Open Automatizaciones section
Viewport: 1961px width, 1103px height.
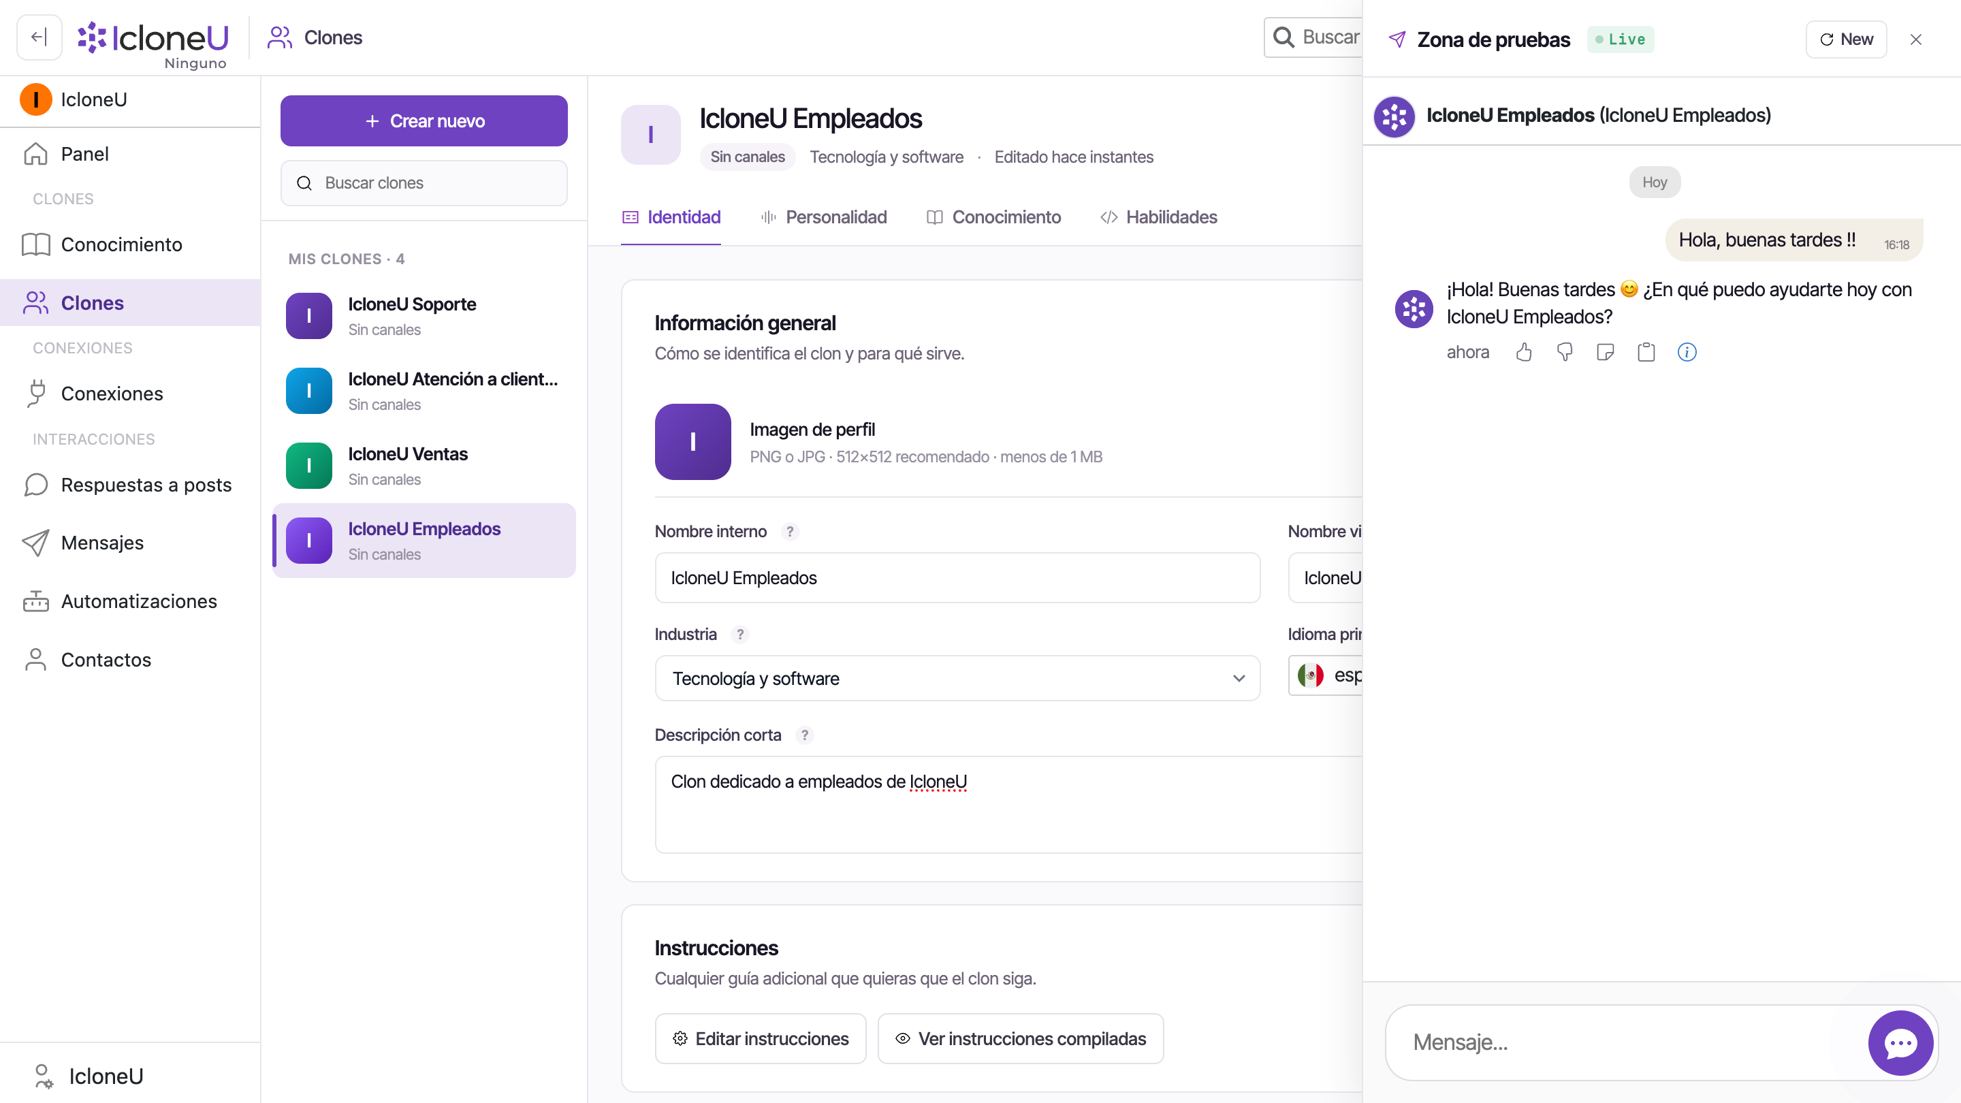click(x=130, y=601)
